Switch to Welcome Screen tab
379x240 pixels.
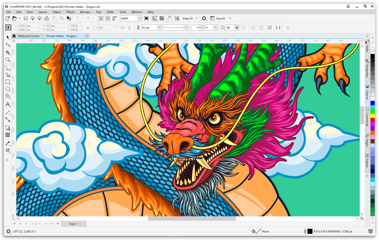(29, 36)
